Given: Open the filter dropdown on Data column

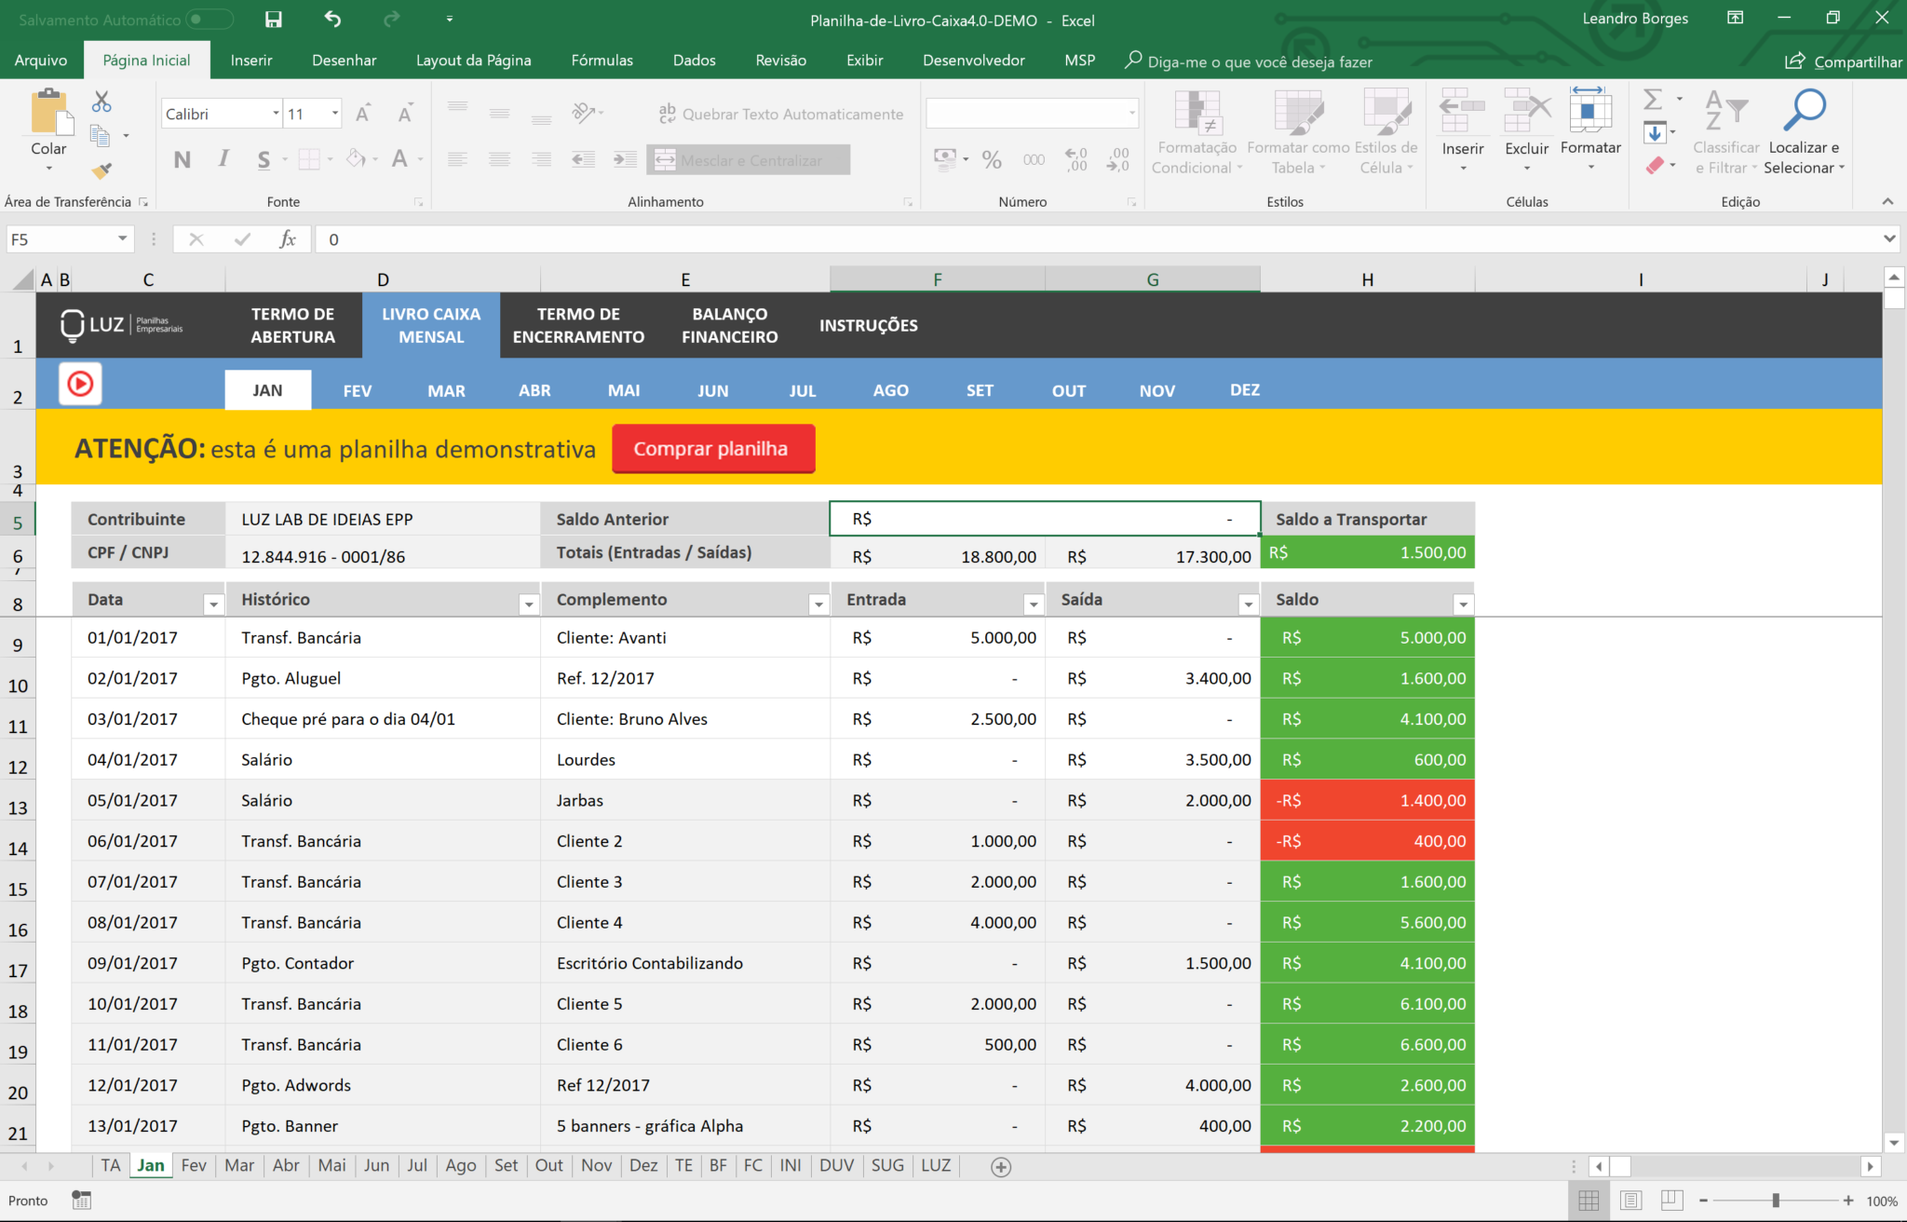Looking at the screenshot, I should point(214,603).
